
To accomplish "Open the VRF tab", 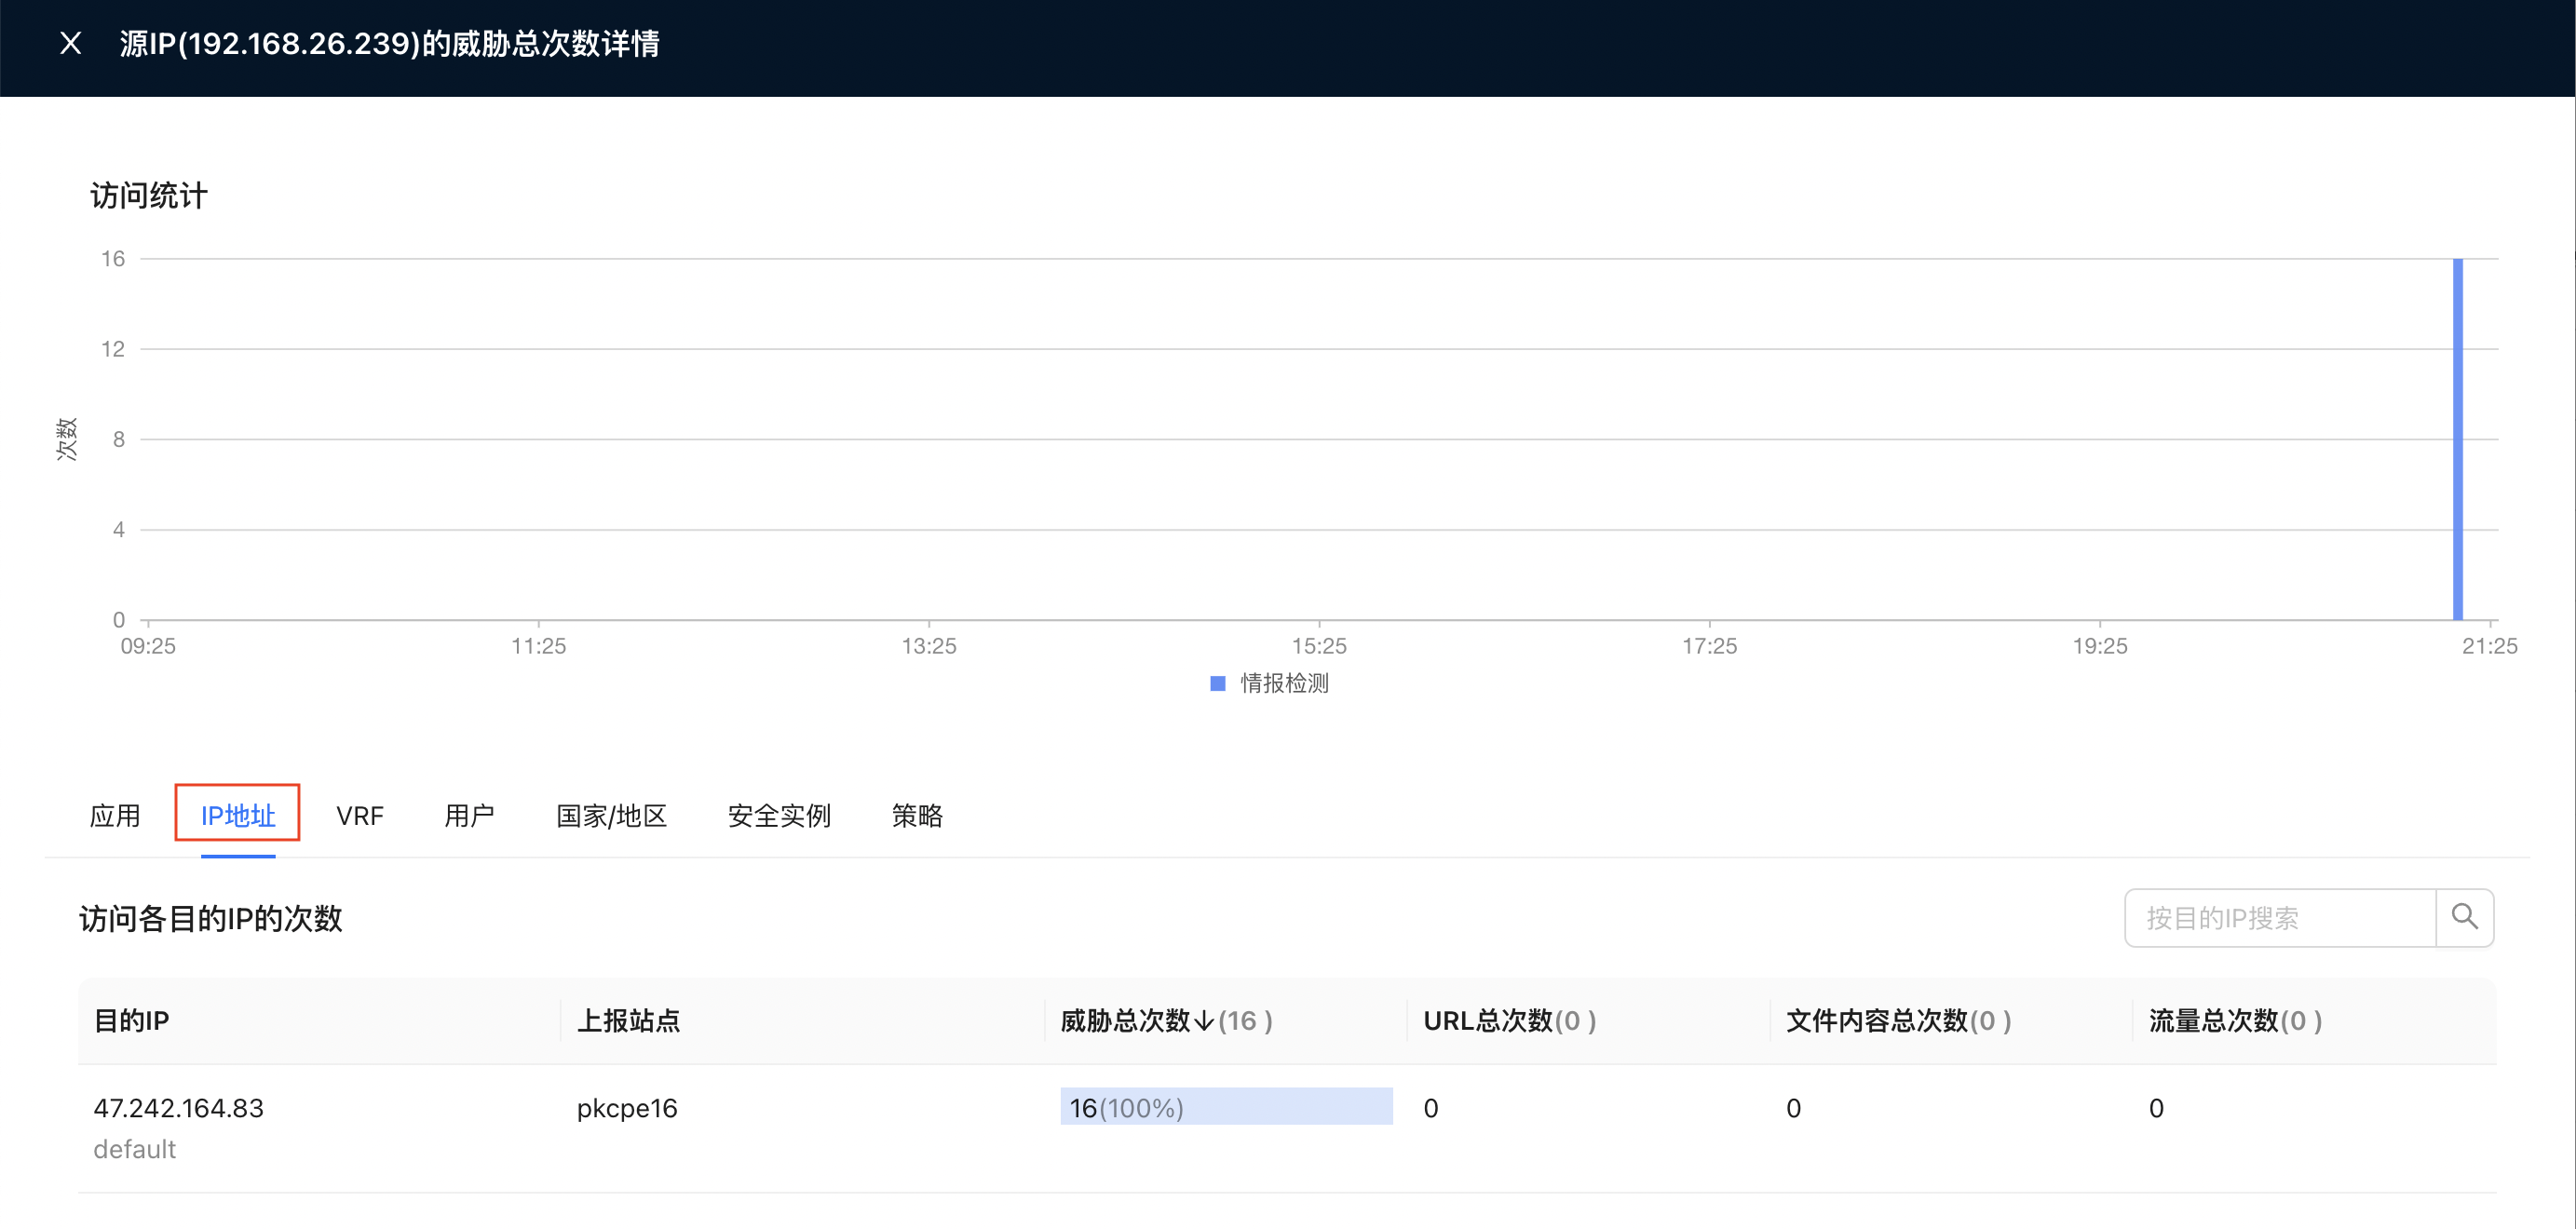I will pos(360,815).
